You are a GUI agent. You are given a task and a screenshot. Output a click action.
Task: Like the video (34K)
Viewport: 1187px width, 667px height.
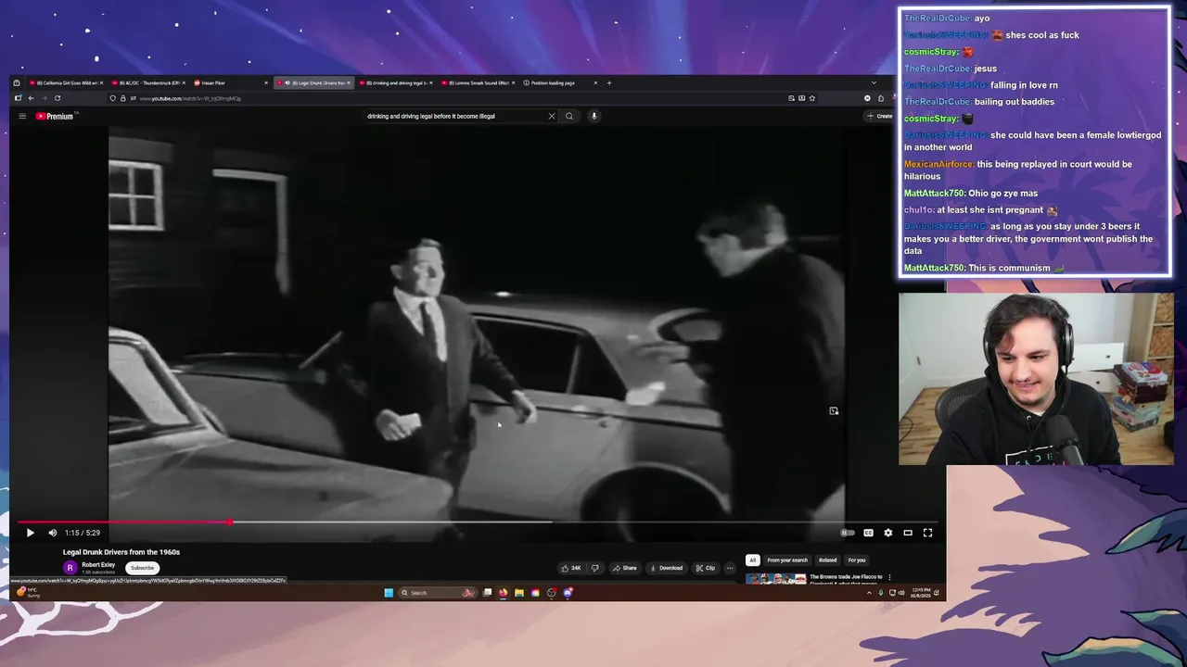[571, 568]
